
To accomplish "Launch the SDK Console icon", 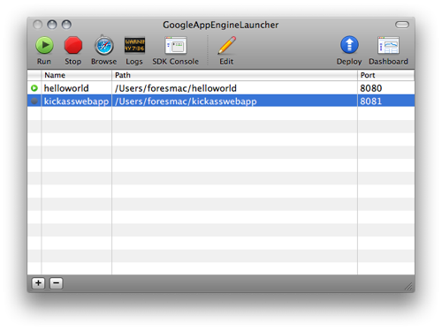I will (176, 45).
